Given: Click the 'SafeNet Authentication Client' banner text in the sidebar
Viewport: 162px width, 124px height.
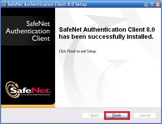Looking at the screenshot, I should (x=28, y=31).
